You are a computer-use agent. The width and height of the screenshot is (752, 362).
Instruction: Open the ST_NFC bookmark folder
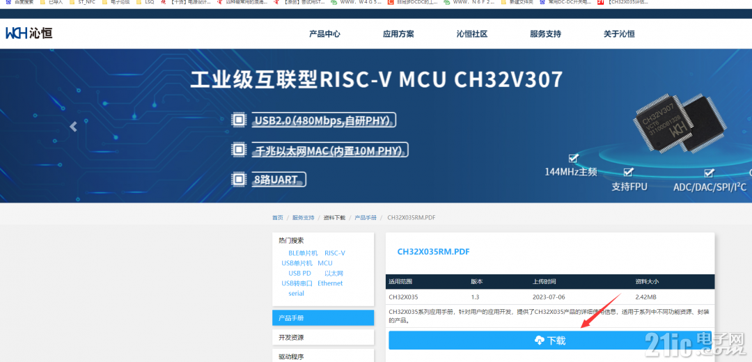coord(82,2)
